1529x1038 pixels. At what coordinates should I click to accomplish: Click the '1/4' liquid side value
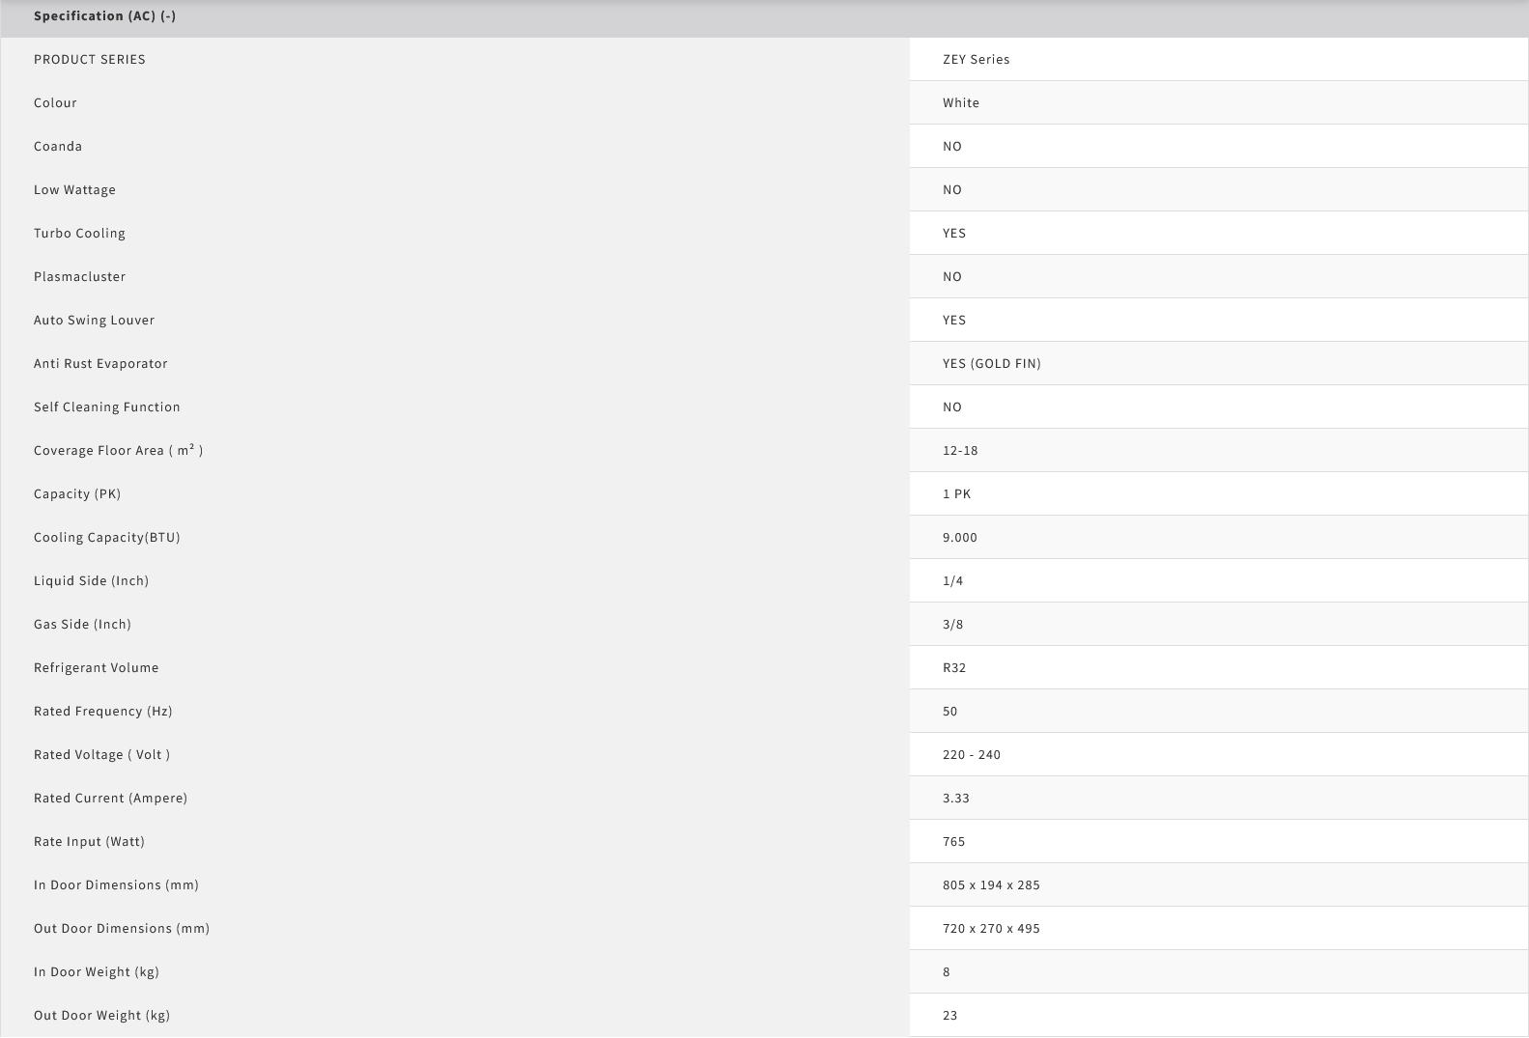coord(952,580)
